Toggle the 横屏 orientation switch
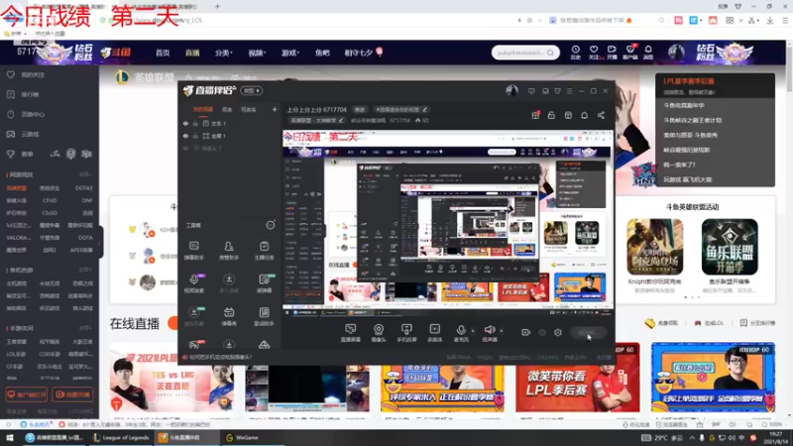The image size is (793, 446). coord(252,90)
